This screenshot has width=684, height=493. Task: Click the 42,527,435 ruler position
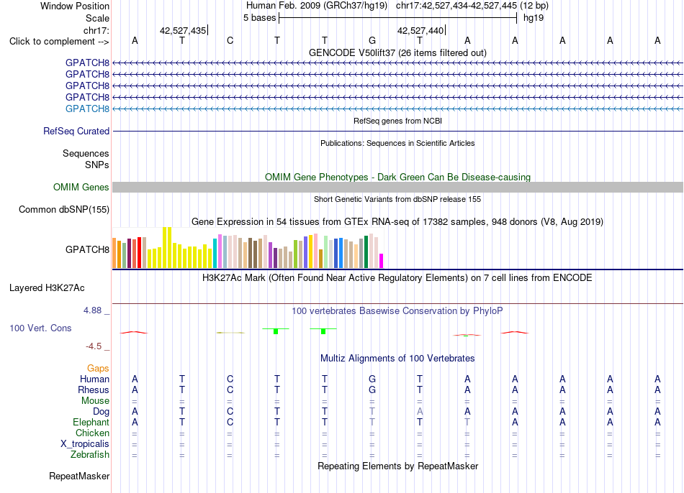pyautogui.click(x=183, y=30)
